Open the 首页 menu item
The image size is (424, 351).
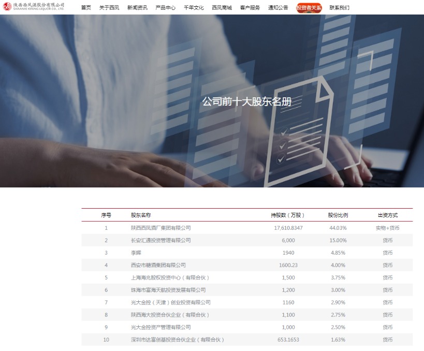coord(86,8)
